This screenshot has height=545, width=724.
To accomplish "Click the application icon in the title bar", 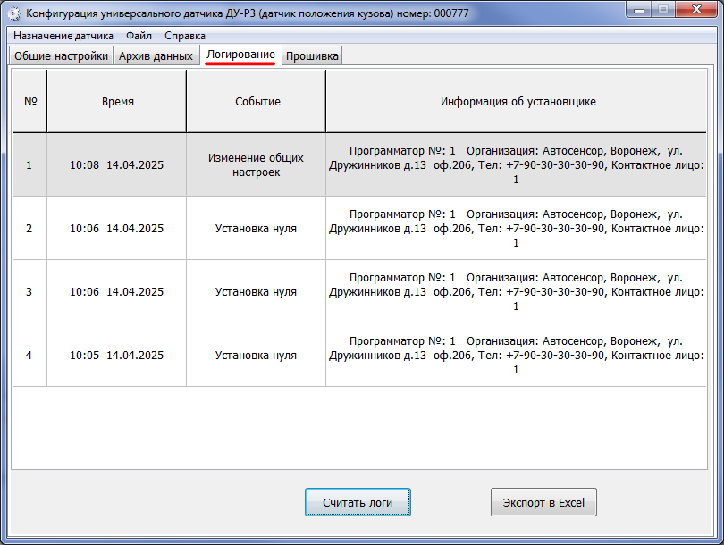I will coord(14,13).
